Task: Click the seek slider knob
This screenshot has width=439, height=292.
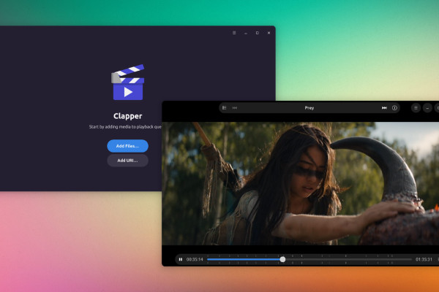Action: click(282, 259)
